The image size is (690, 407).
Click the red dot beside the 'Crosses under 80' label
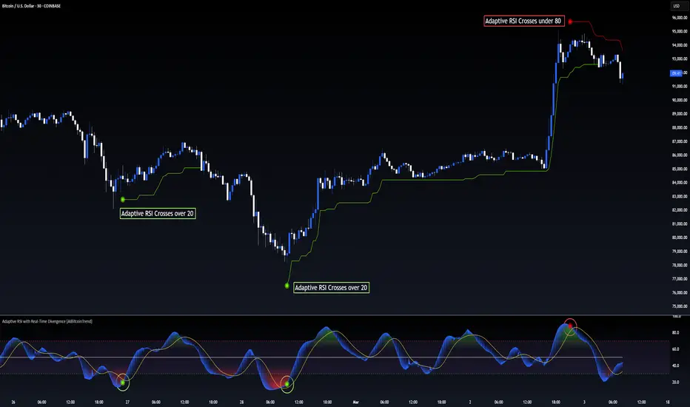tap(570, 22)
